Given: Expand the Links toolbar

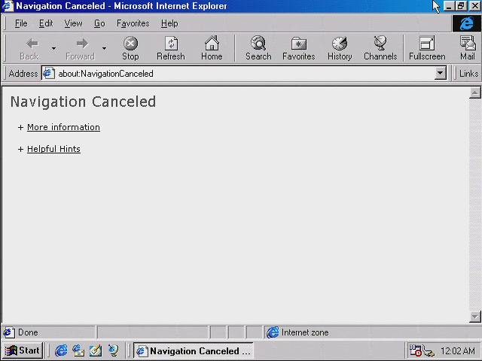Looking at the screenshot, I should 468,74.
